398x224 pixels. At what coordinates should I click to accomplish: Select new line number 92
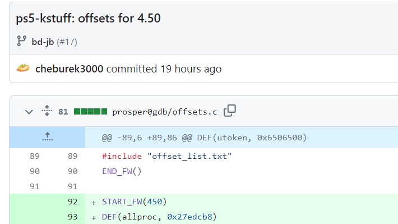tap(73, 202)
